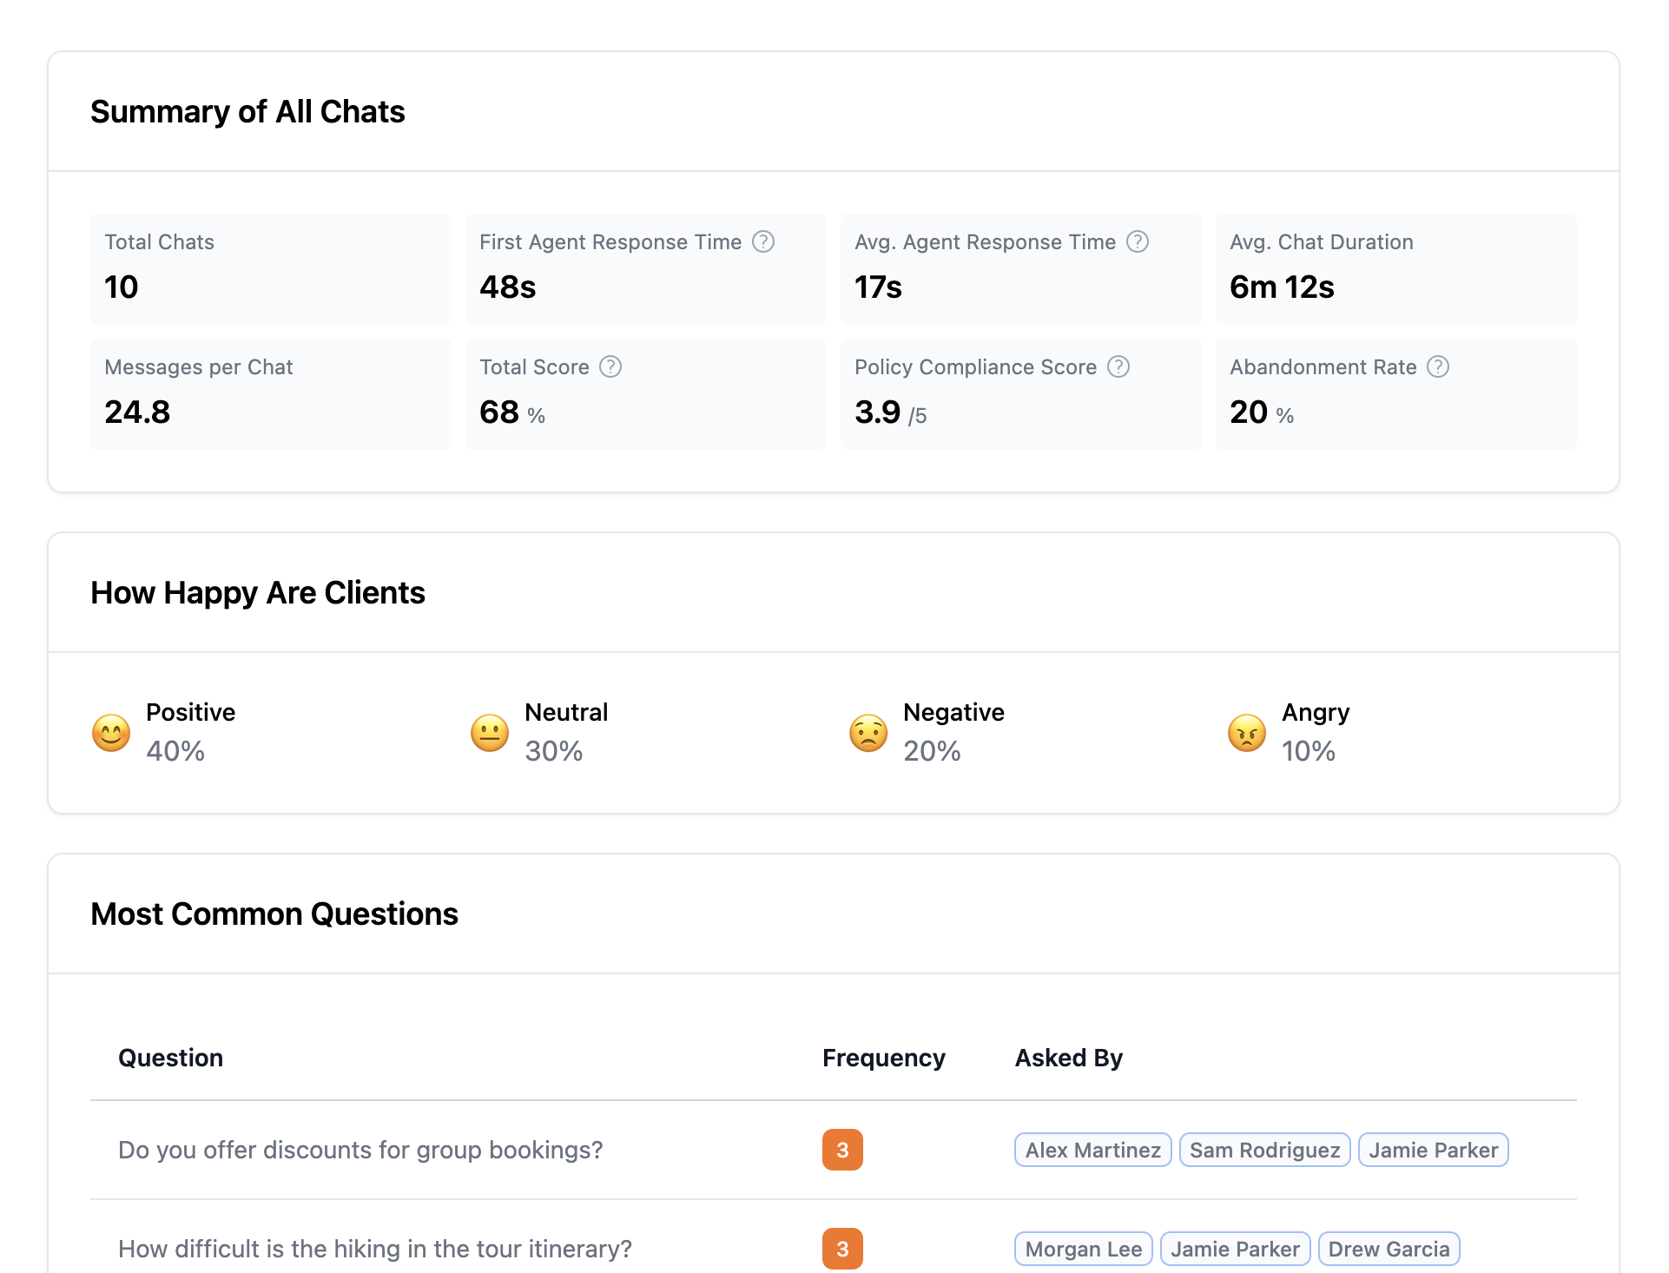Click help icon next to Avg. Agent Response Time
1669x1273 pixels.
(1137, 241)
